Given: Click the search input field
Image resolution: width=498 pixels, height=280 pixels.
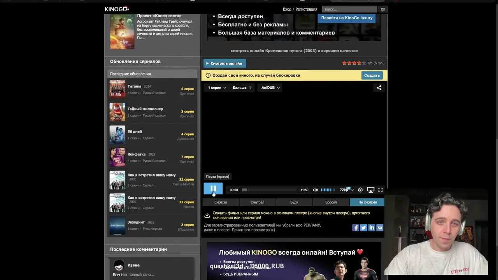Looking at the screenshot, I should (349, 9).
